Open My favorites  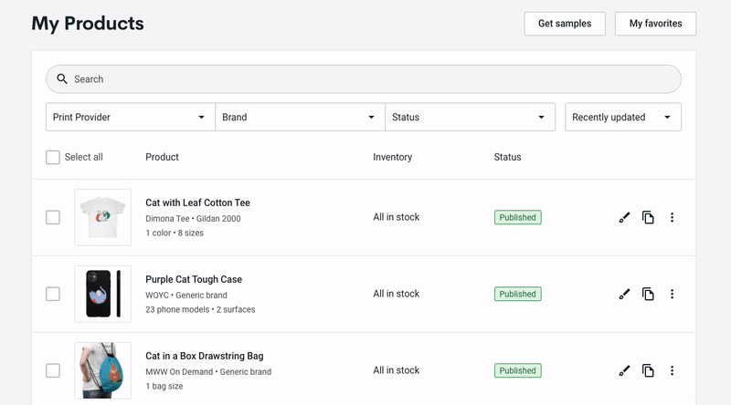pos(655,24)
